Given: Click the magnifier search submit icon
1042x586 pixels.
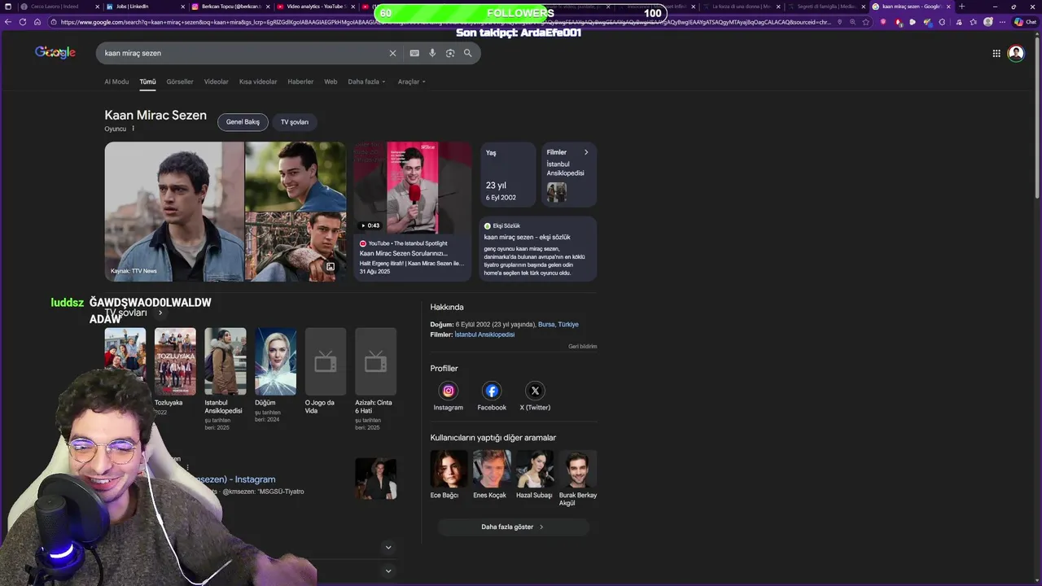Looking at the screenshot, I should coord(468,53).
